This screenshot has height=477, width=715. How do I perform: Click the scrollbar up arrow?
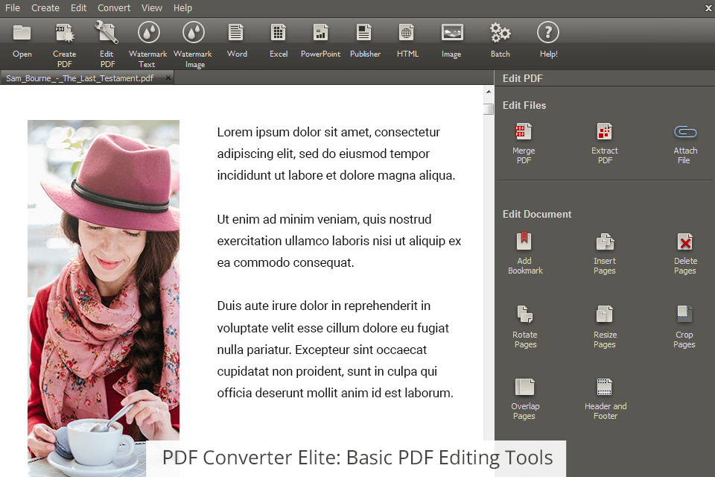(489, 92)
